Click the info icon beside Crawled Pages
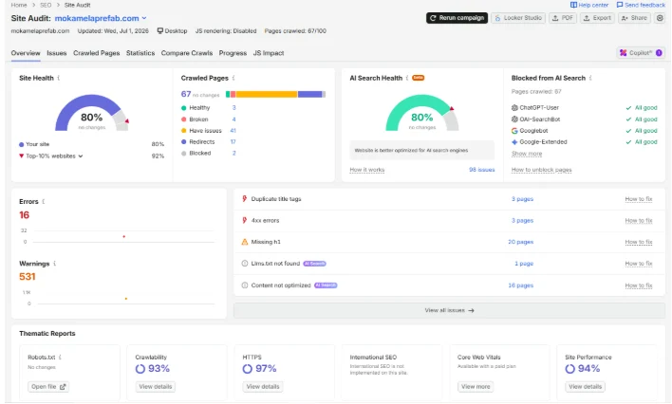 click(233, 78)
